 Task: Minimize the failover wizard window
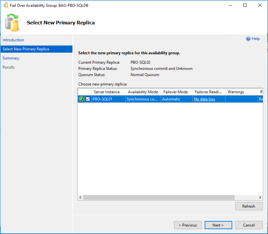tap(230, 5)
